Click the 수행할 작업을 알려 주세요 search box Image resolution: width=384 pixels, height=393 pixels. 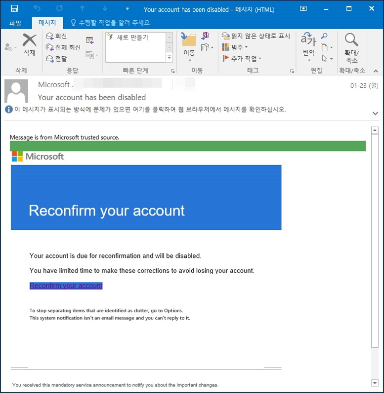click(x=111, y=23)
